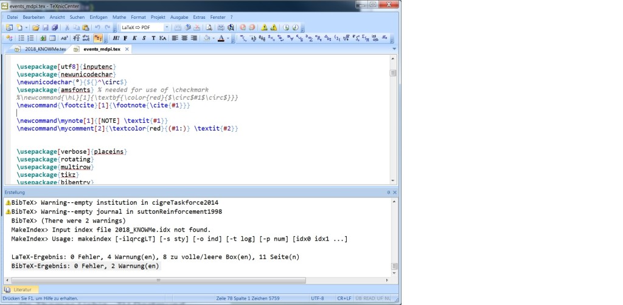The image size is (623, 305).
Task: Align text left icon
Action: (175, 38)
